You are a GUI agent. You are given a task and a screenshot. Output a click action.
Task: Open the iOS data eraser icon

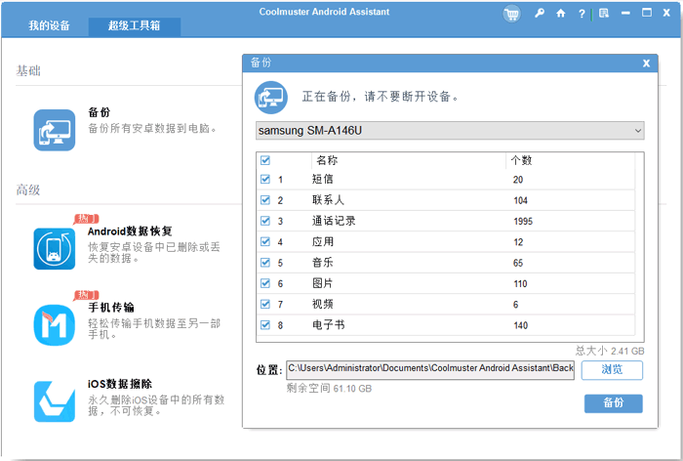[x=55, y=401]
